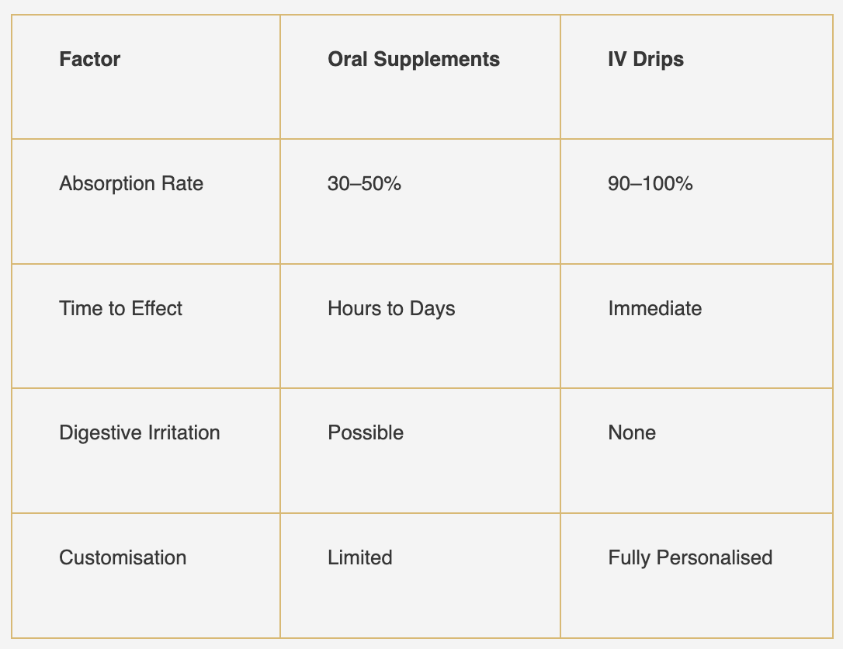This screenshot has height=649, width=843.
Task: Select the Hours to Days cell
Action: (x=391, y=308)
